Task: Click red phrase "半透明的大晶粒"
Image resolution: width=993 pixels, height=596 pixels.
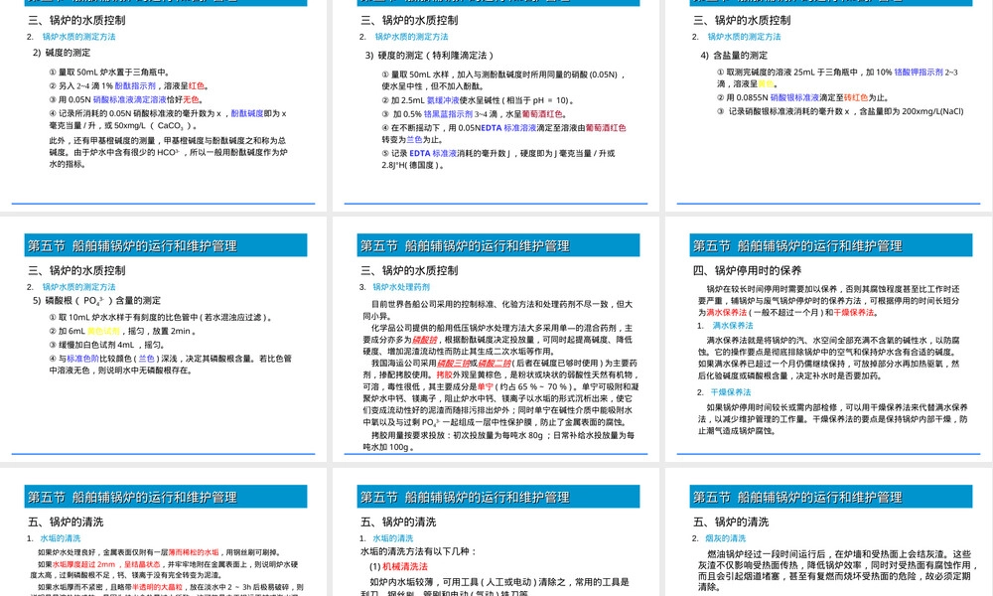Action: point(158,587)
